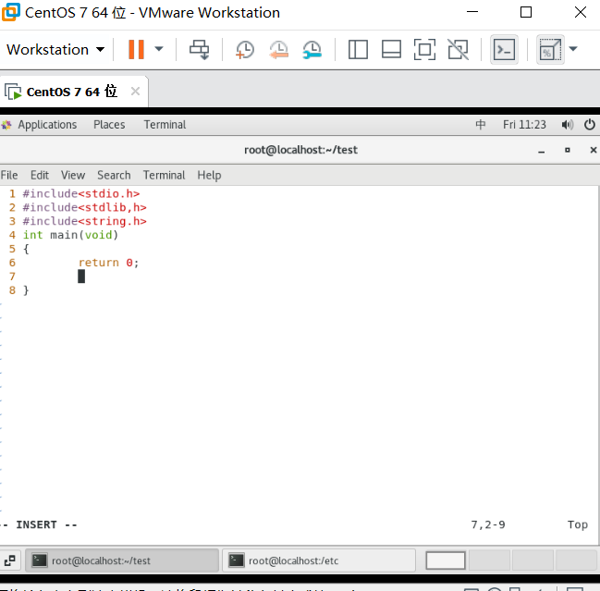This screenshot has width=600, height=591.
Task: Show or hide the library sidebar
Action: [358, 50]
